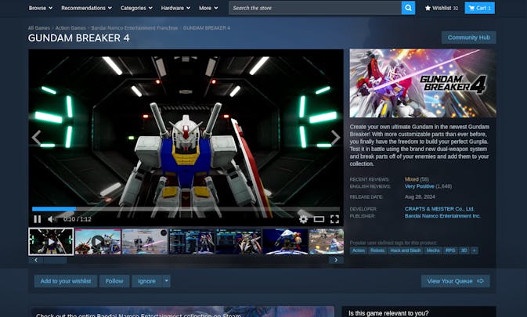Open the Hardware menu
The image size is (527, 317).
(175, 8)
